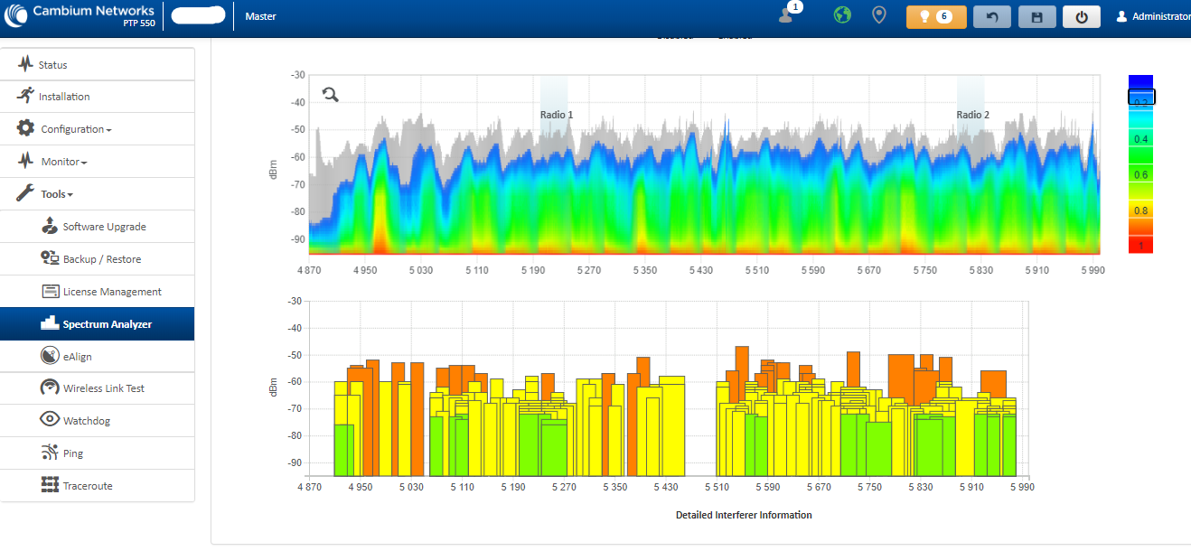
Task: Click the GPS location pin icon
Action: click(878, 16)
